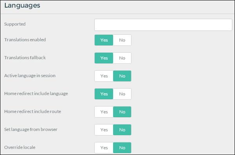
Task: Turn on Home redirect include language
Action: (104, 94)
